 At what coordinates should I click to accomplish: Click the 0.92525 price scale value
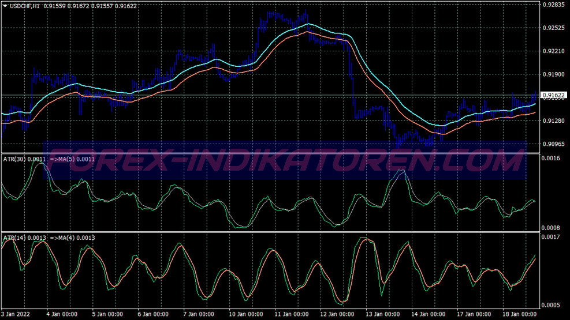point(554,28)
